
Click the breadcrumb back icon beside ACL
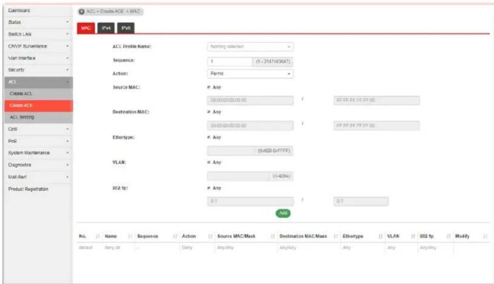click(82, 11)
